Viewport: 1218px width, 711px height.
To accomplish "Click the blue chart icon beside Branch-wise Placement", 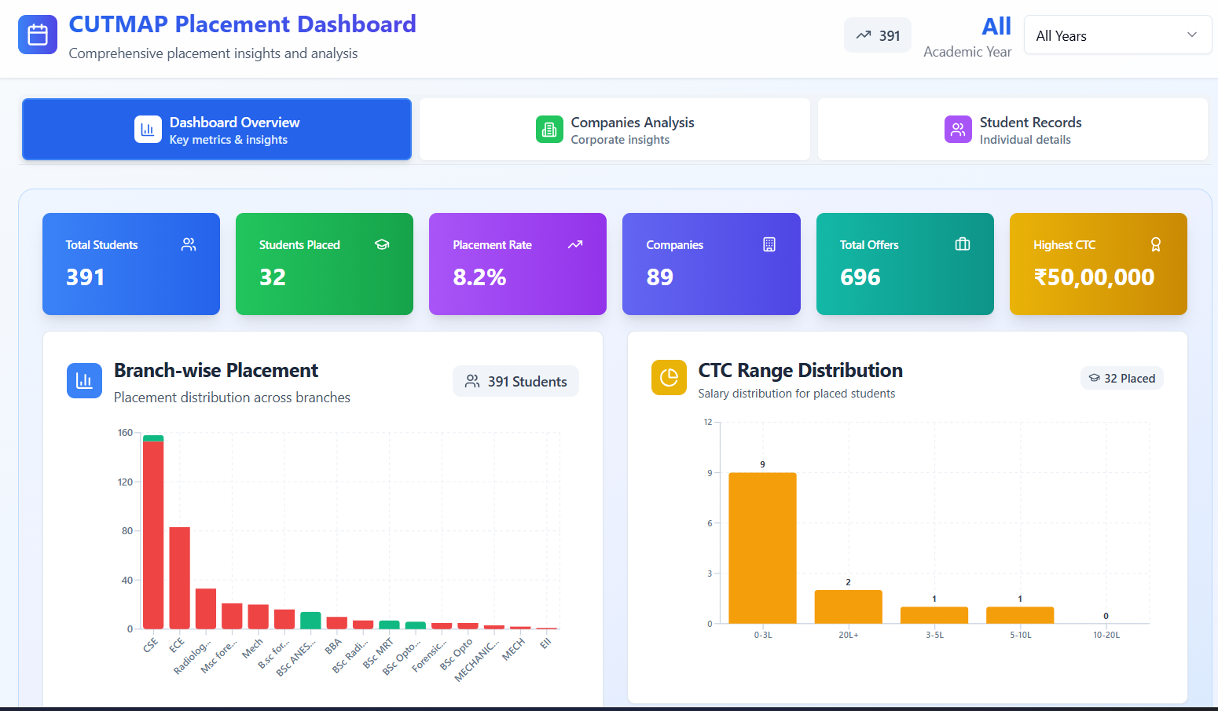I will click(84, 381).
